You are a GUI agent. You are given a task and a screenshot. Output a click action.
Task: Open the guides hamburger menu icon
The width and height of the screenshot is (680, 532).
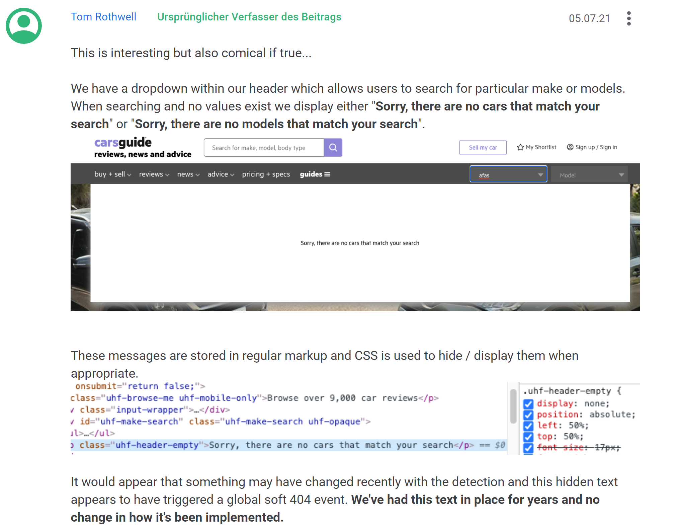pos(327,174)
